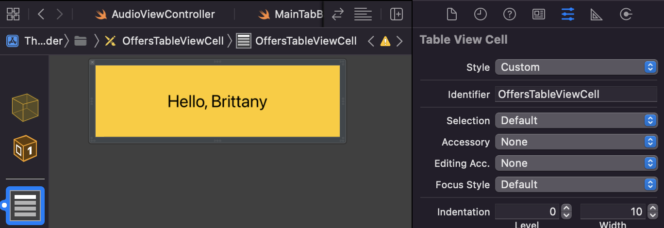Open the Style dropdown showing Custom
The height and width of the screenshot is (228, 664).
[x=576, y=67]
